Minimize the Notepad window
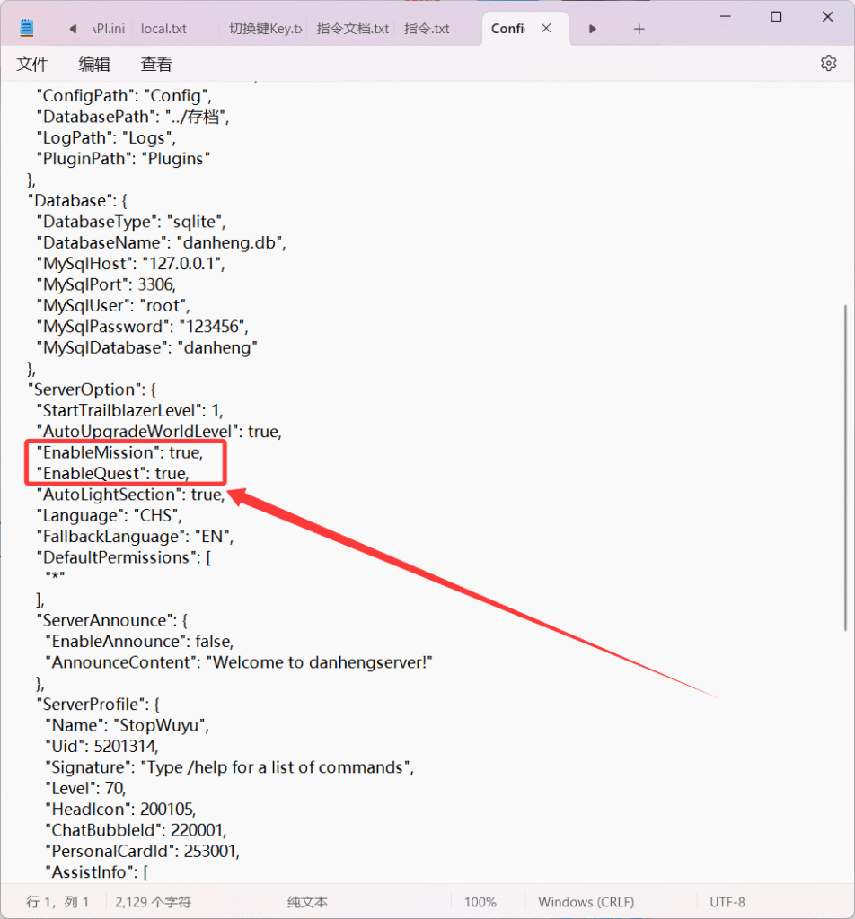855x919 pixels. click(725, 17)
